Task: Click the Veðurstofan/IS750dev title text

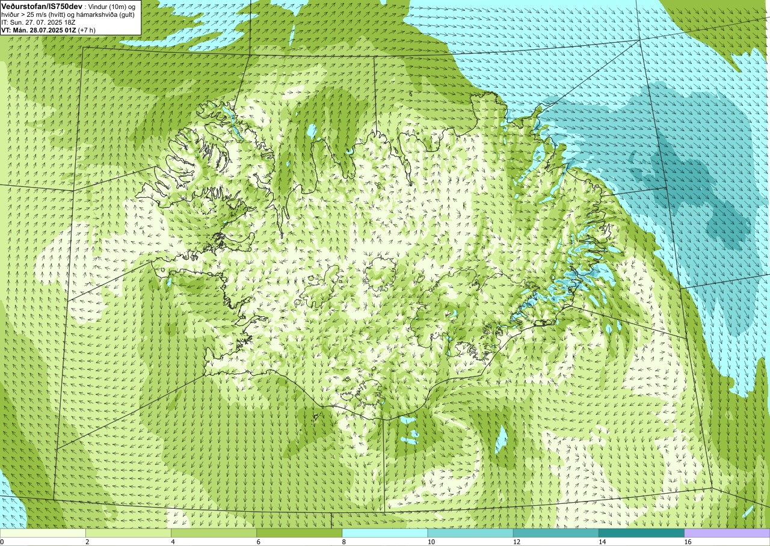Action: 42,5
